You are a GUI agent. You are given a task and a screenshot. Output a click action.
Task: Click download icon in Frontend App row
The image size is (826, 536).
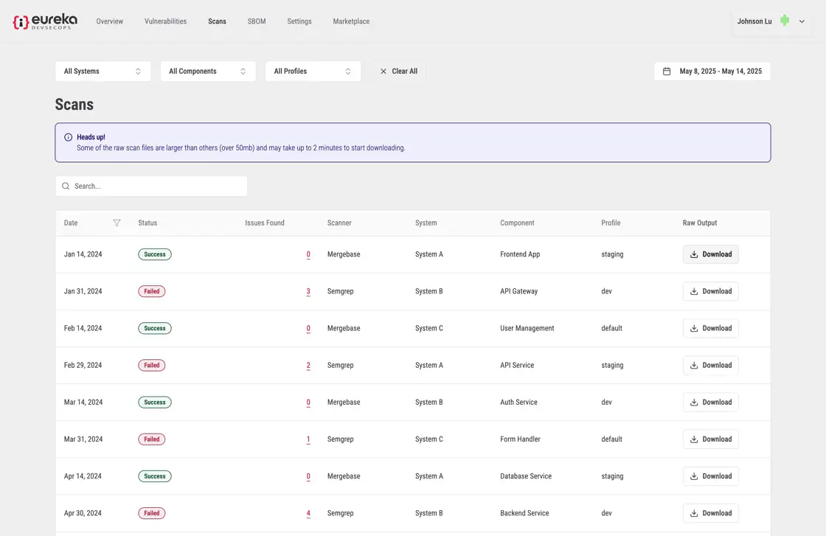(x=694, y=254)
